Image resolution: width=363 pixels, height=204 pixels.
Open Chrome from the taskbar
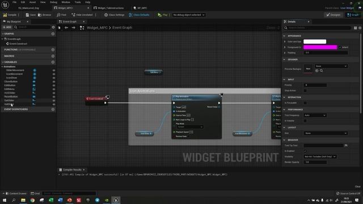[32, 200]
